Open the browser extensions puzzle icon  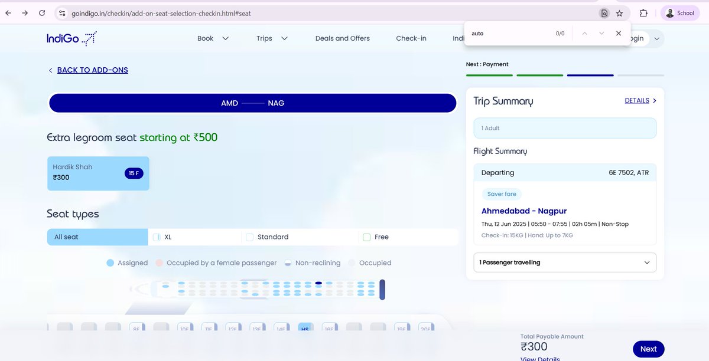click(643, 13)
